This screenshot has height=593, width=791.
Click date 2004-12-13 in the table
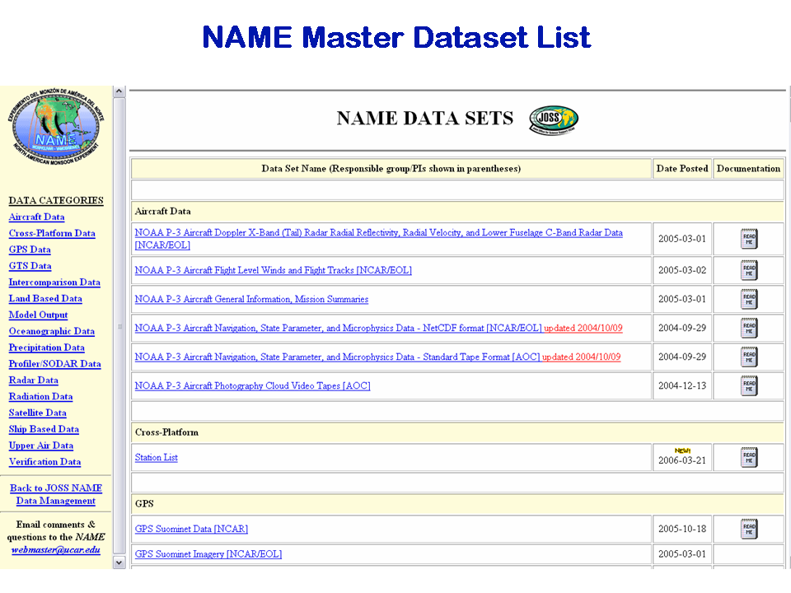point(682,385)
